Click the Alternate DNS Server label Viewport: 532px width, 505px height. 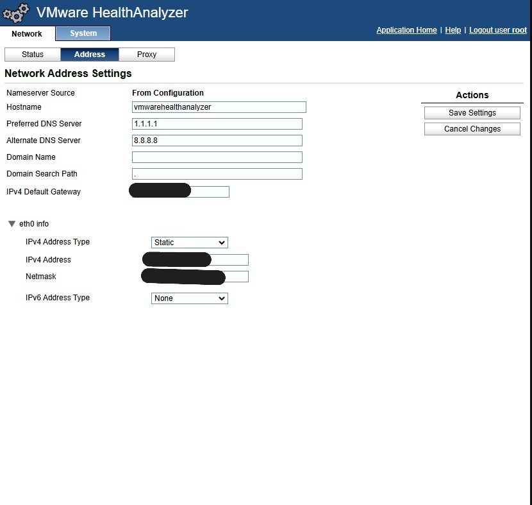point(44,141)
